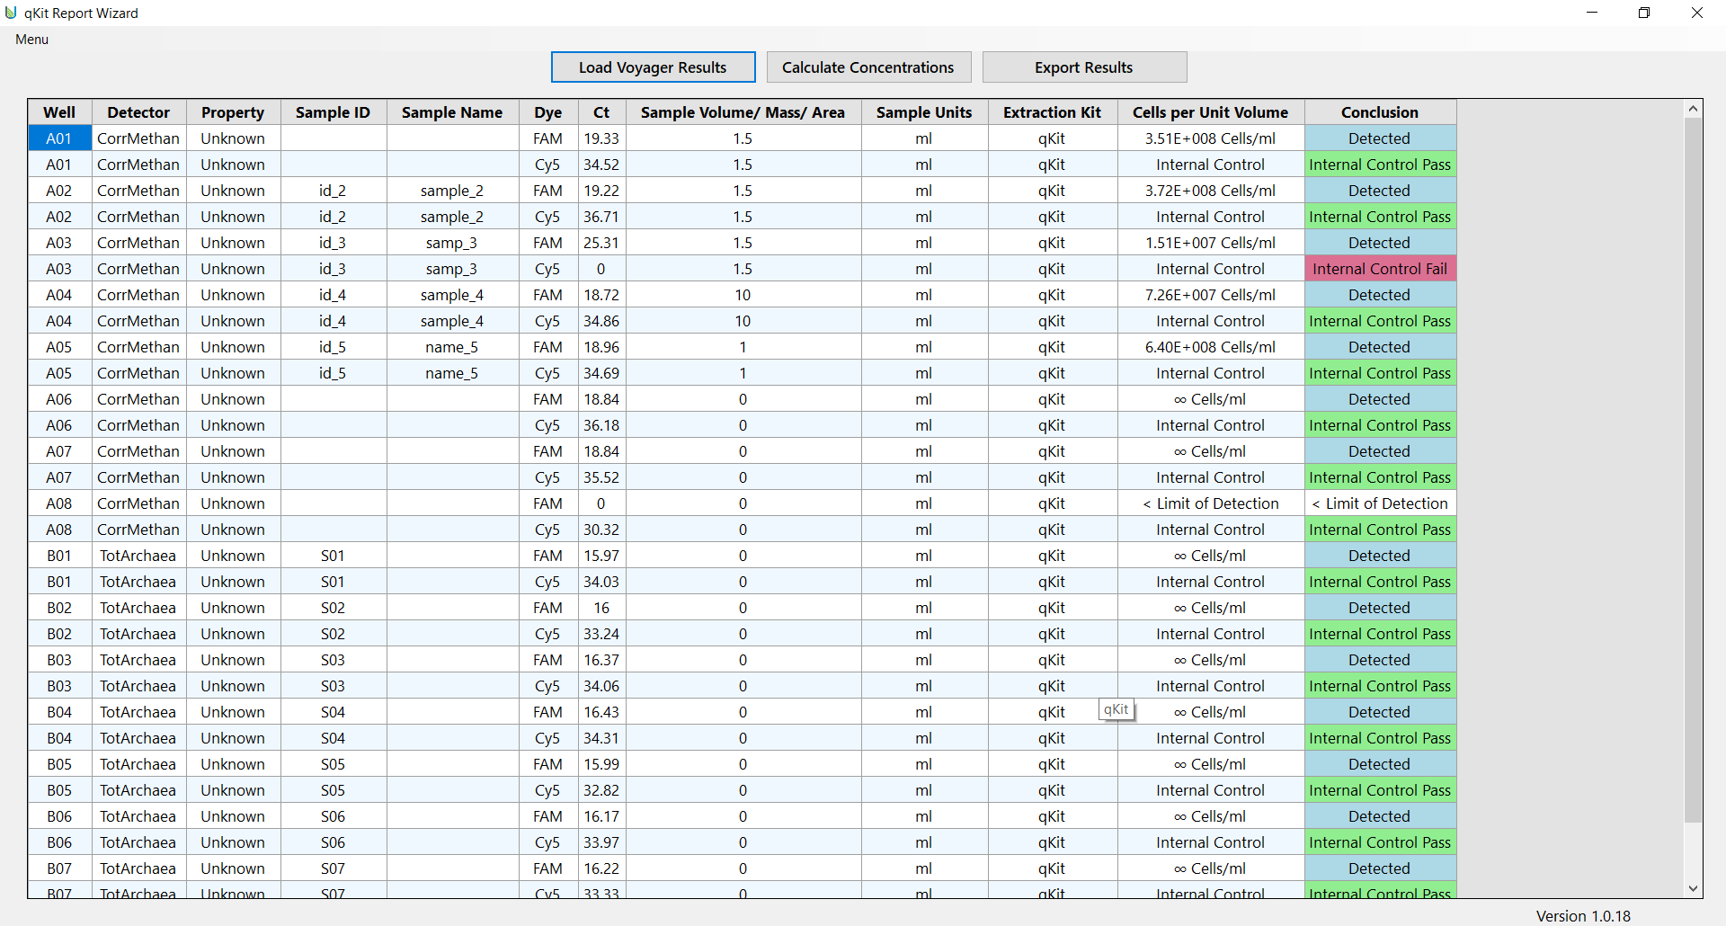Click the Ct value 19.33

point(601,138)
